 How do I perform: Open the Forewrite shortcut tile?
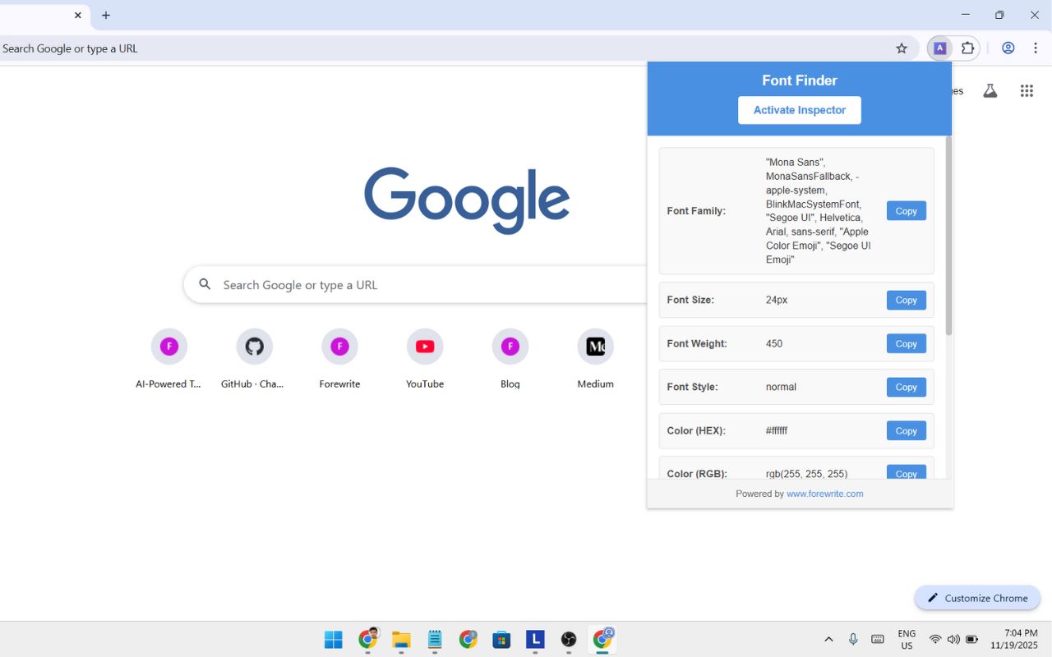point(339,358)
